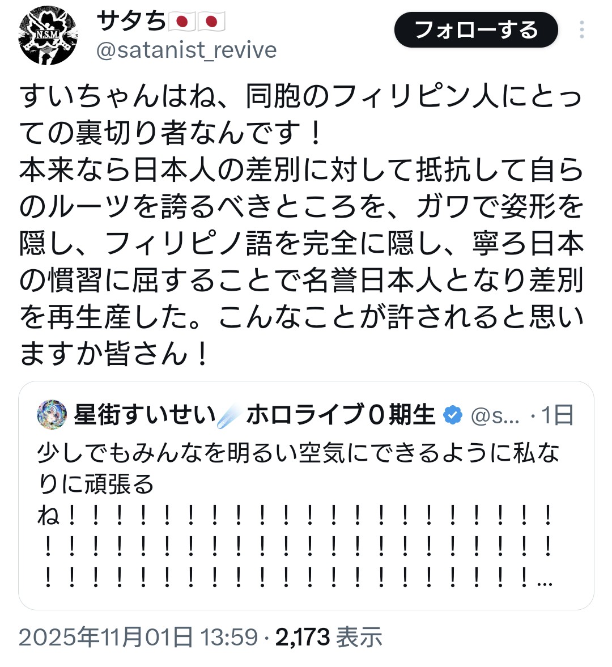Click the 2,173 view count number
This screenshot has width=612, height=667.
[303, 638]
